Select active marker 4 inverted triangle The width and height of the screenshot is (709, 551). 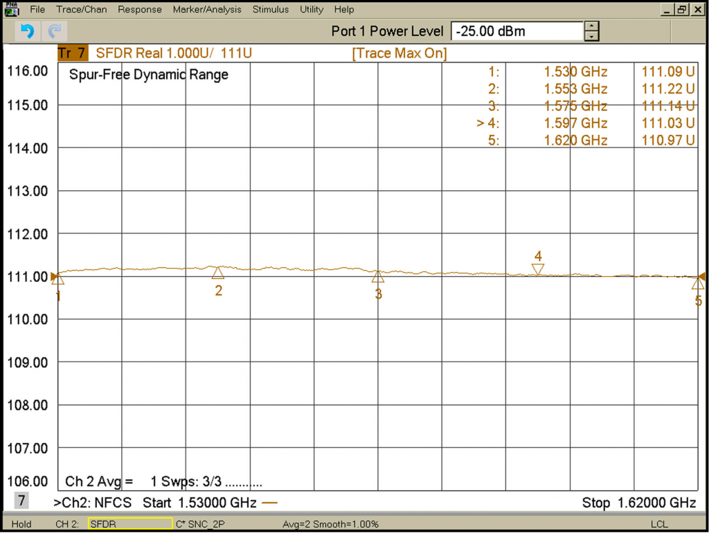pos(538,269)
